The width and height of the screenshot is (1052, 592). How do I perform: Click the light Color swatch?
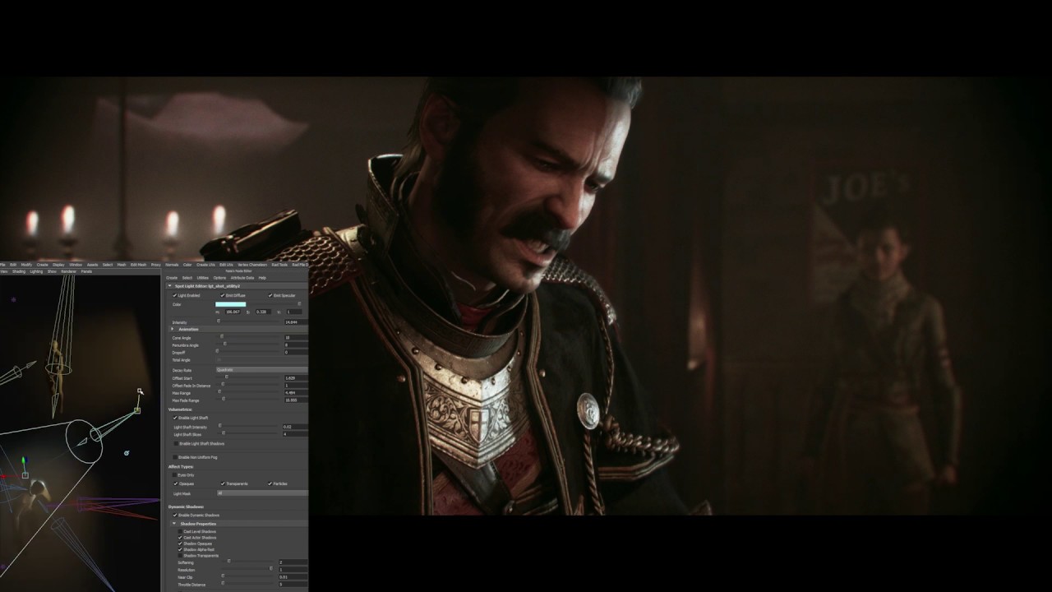(x=231, y=304)
